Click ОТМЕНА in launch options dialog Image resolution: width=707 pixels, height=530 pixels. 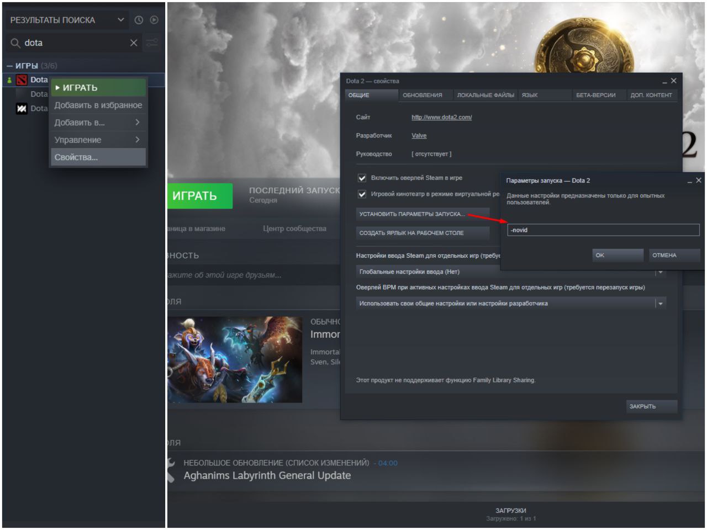tap(674, 255)
